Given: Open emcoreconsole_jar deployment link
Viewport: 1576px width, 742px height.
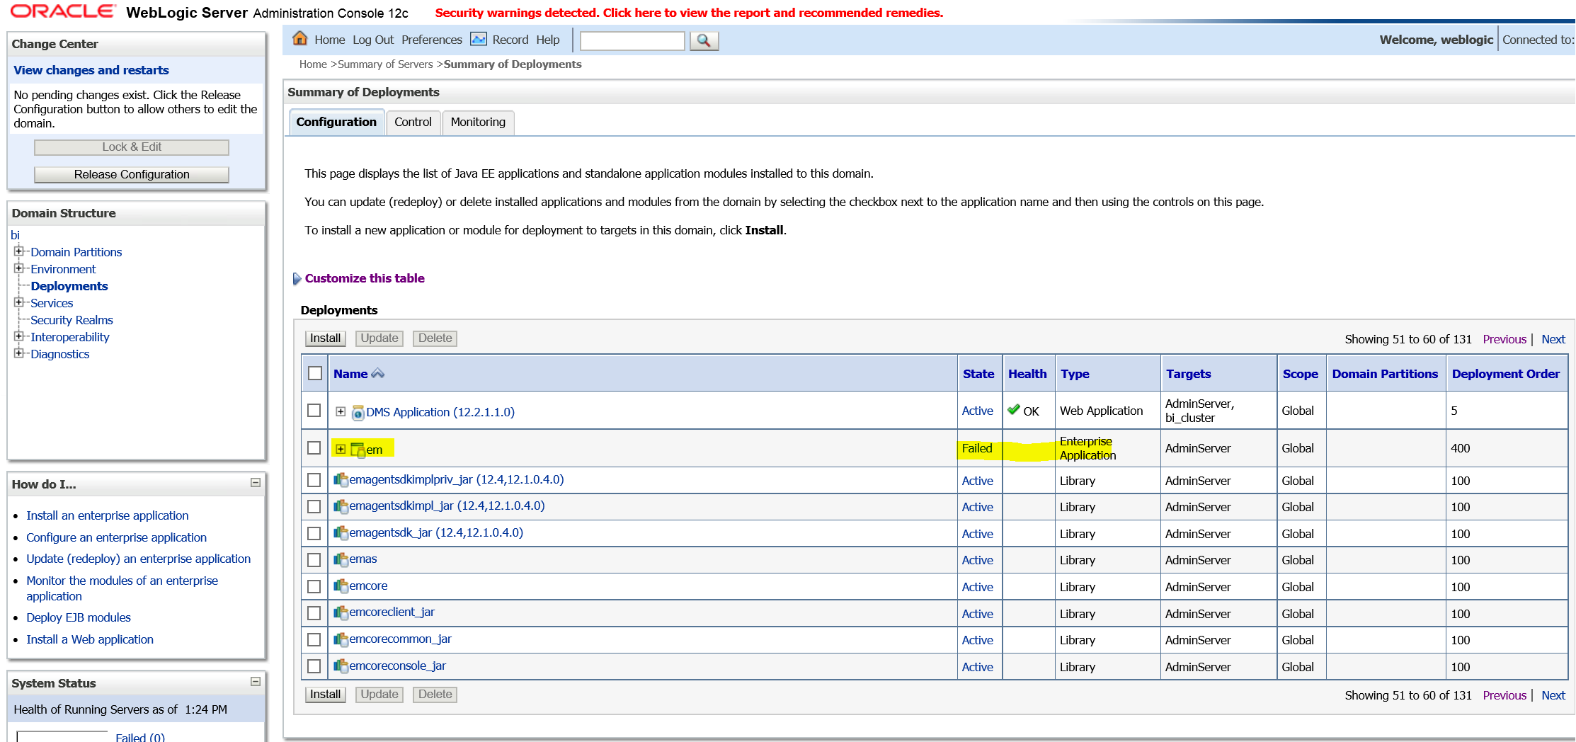Looking at the screenshot, I should (x=397, y=666).
